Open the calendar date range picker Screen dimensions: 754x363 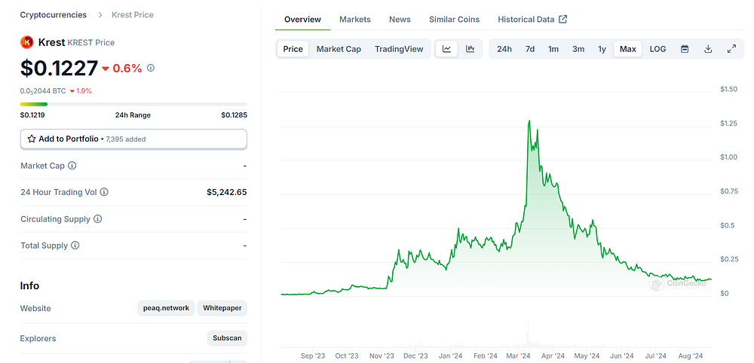click(685, 49)
